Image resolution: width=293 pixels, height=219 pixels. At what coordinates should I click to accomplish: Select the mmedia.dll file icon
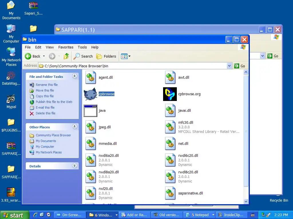[x=91, y=144]
